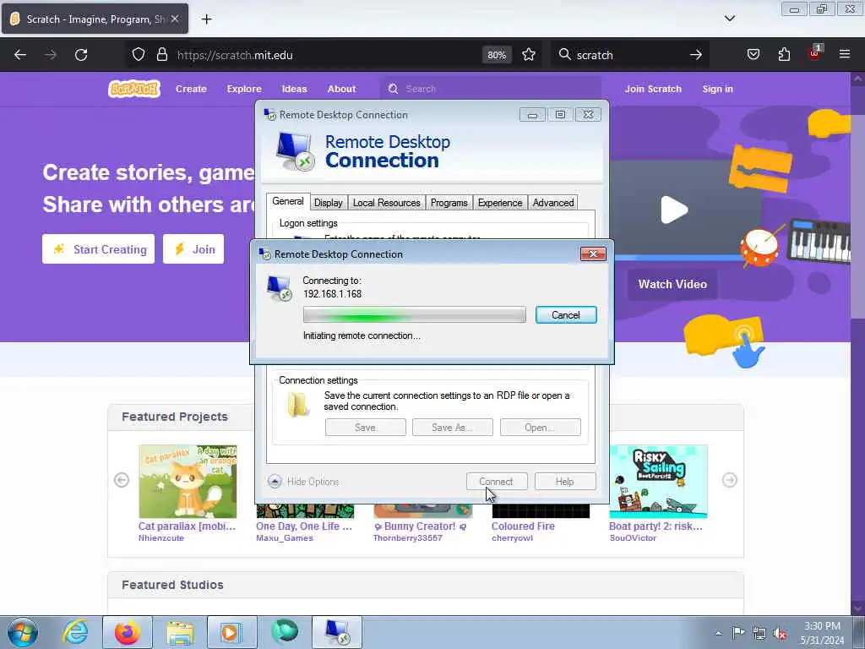Open the Firefox hamburger menu

point(845,54)
